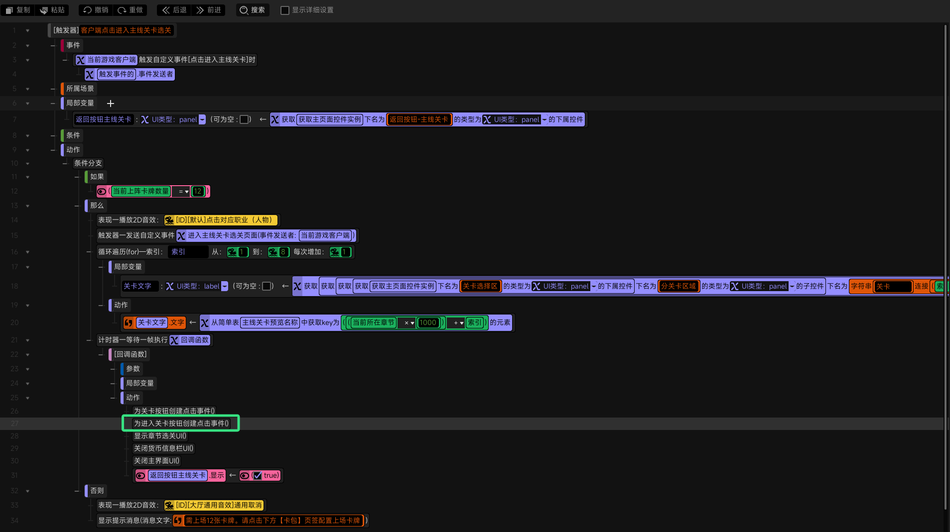
Task: Click the 为进入关卡按钮创建点击事件() action
Action: click(x=181, y=424)
